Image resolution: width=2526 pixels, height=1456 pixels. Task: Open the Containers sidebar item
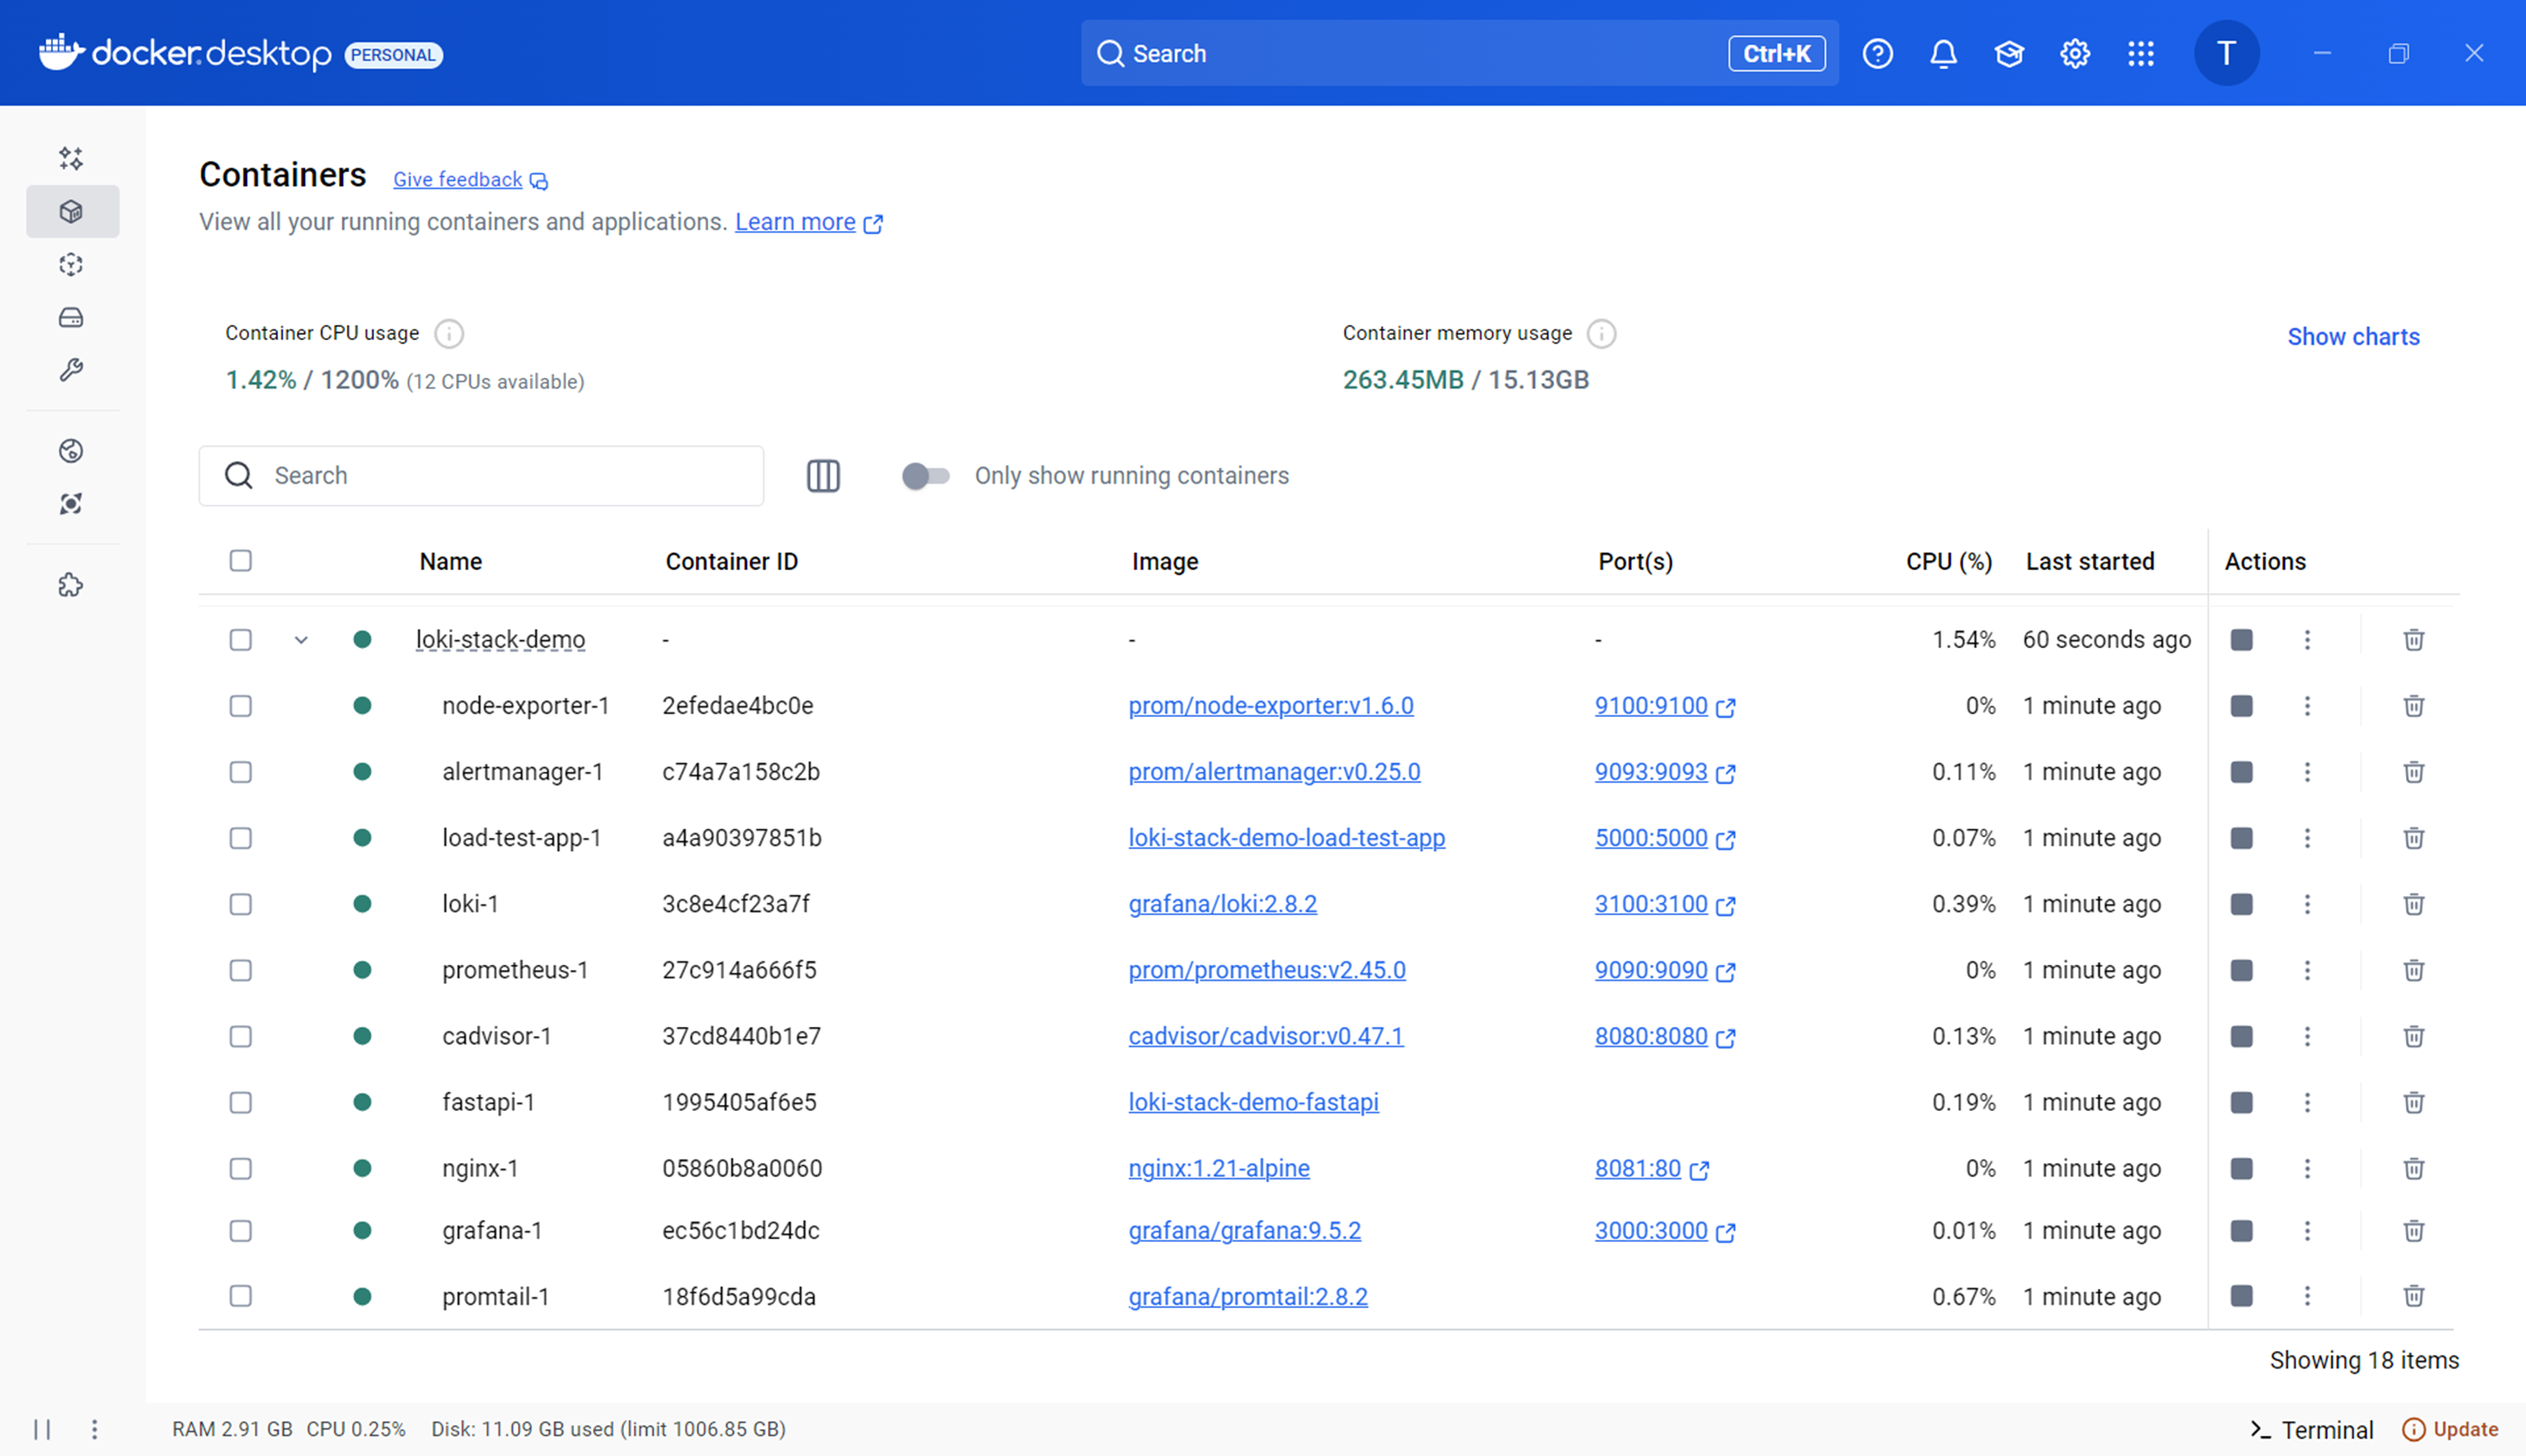[71, 212]
